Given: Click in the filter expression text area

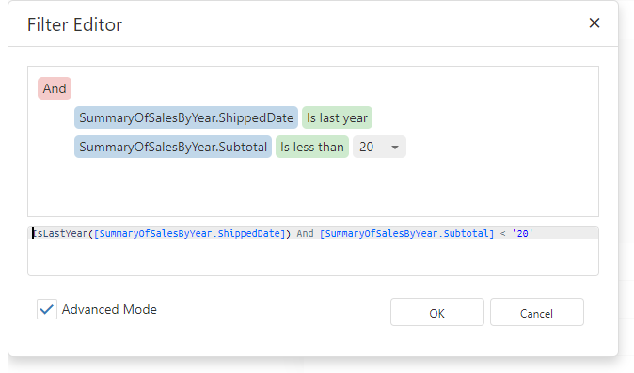Looking at the screenshot, I should coord(313,251).
